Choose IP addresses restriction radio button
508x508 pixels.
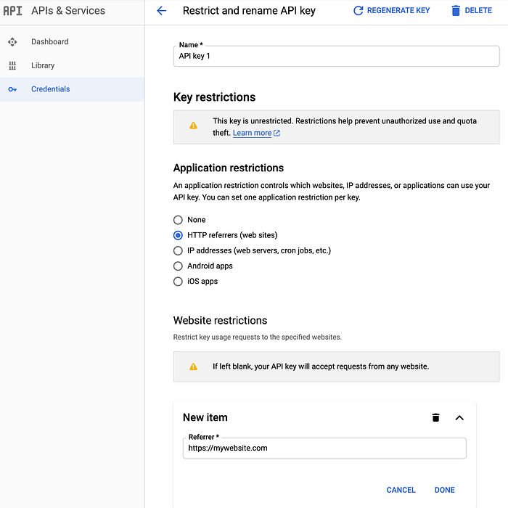point(179,250)
